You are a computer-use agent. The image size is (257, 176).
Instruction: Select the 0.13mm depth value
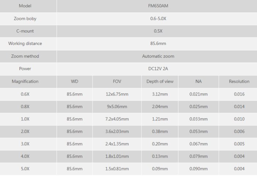159,156
